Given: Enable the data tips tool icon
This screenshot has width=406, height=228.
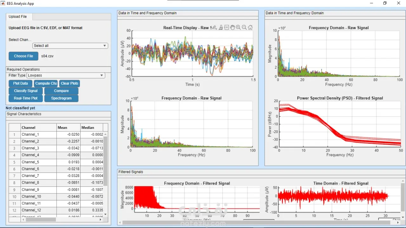Looking at the screenshot, I should click(226, 28).
